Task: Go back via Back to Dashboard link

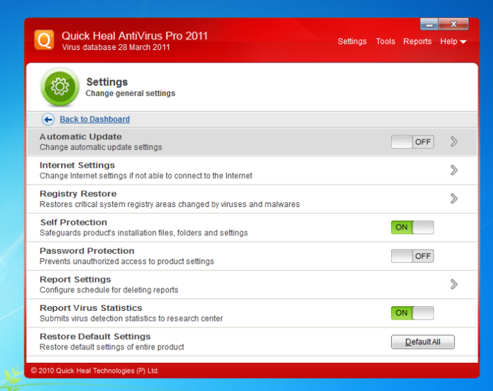Action: (95, 119)
